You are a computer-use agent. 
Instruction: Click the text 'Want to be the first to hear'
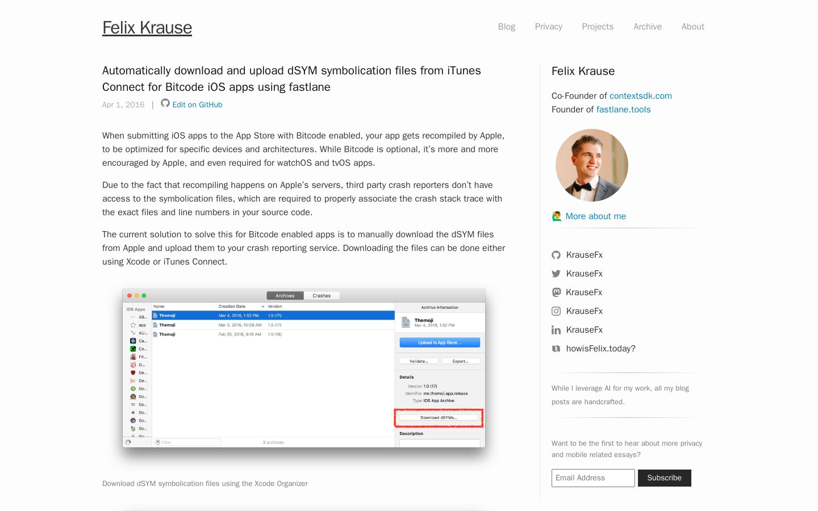(627, 449)
